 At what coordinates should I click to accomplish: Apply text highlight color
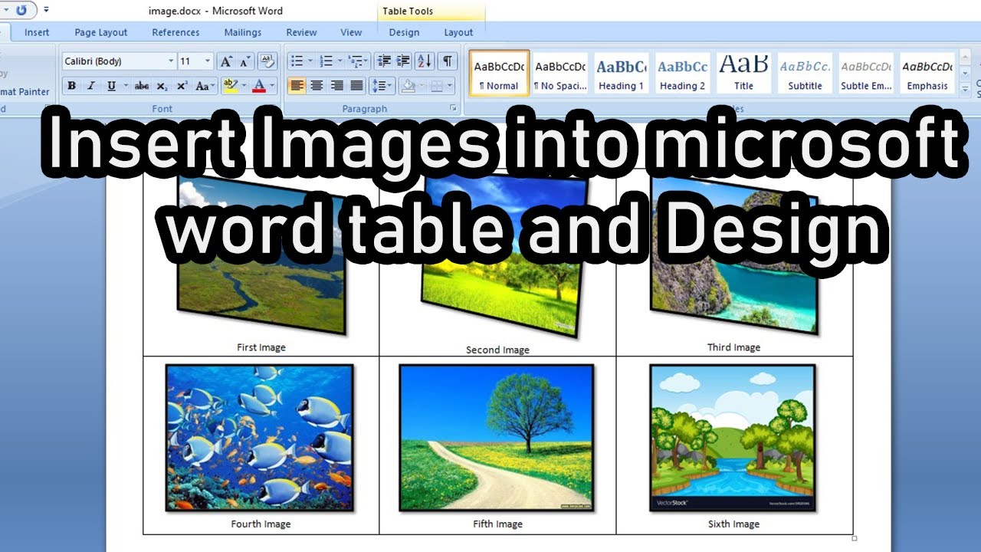click(x=229, y=86)
